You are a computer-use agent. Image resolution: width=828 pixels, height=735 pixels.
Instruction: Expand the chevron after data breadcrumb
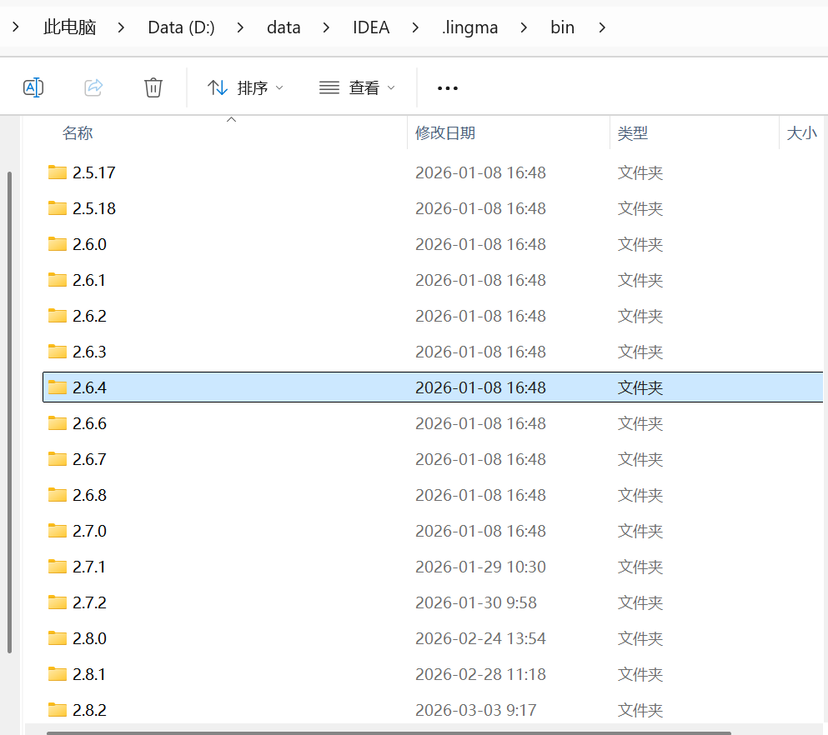tap(326, 27)
